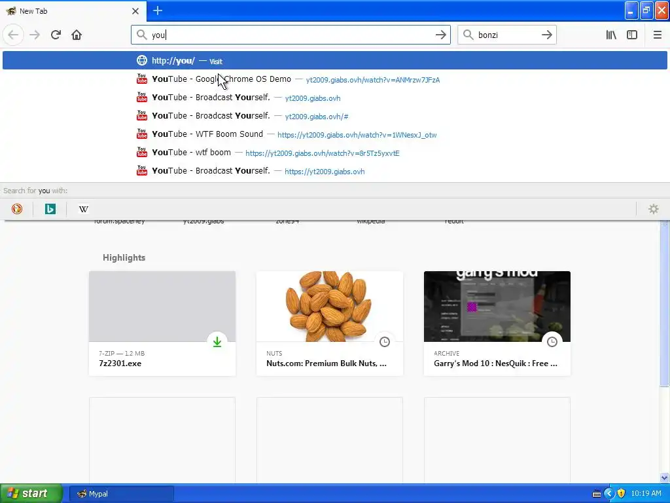Click the search box containing 'bonzi'
Image resolution: width=670 pixels, height=503 pixels.
click(506, 35)
